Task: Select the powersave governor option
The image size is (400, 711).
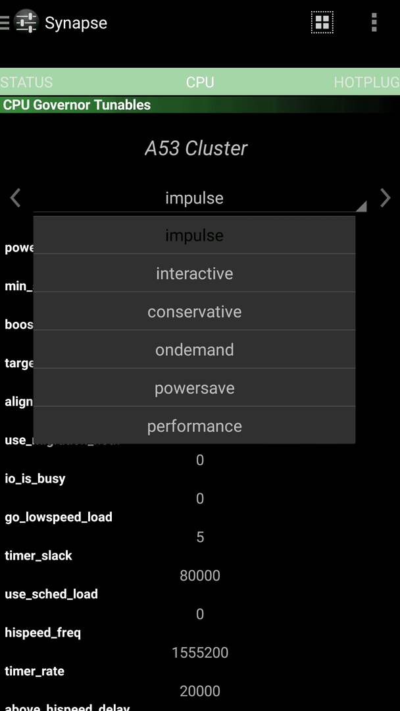Action: click(194, 388)
